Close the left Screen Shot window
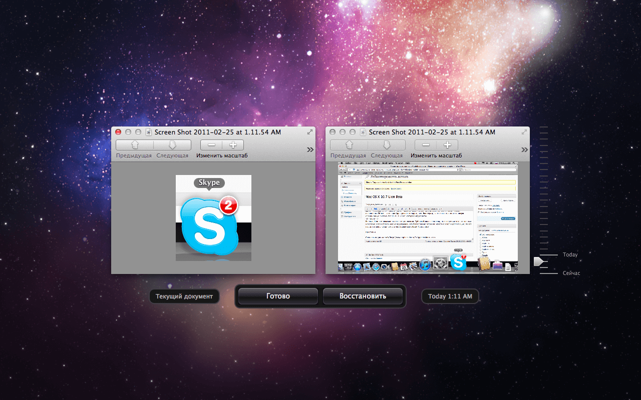 pyautogui.click(x=119, y=132)
